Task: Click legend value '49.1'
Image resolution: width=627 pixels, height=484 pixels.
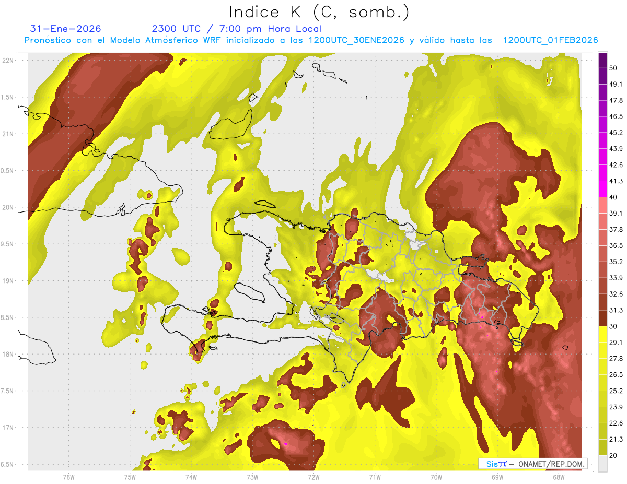Action: 616,84
